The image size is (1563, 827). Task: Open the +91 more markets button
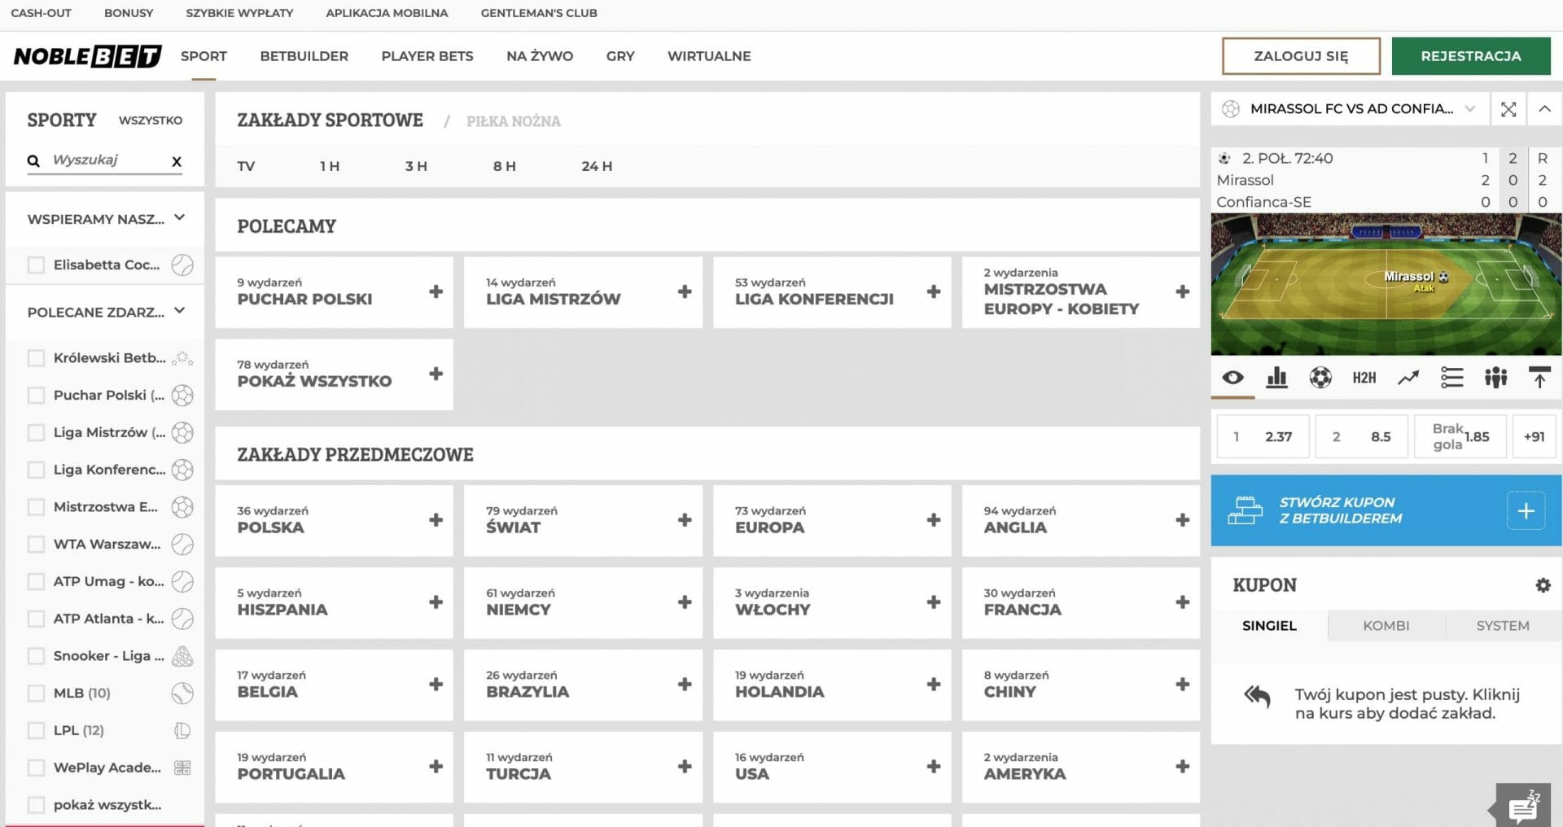(1534, 437)
